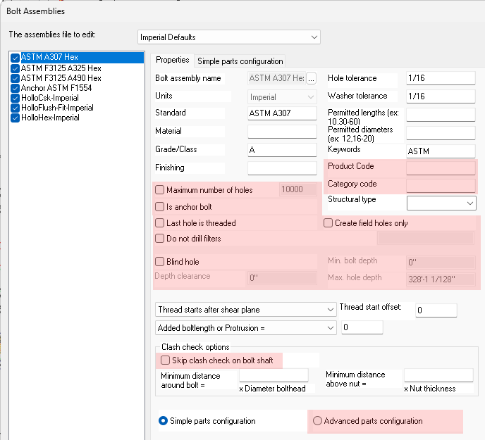Enable 'Create field holes only' checkbox
Viewport: 485px width, 440px height.
click(x=329, y=223)
